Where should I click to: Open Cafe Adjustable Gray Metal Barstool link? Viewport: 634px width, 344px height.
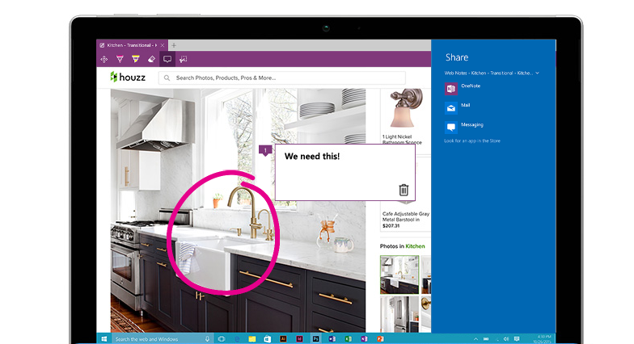pyautogui.click(x=406, y=216)
